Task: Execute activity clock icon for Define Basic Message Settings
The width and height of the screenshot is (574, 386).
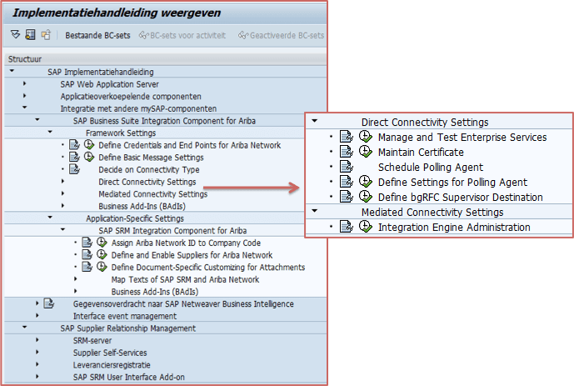Action: click(89, 157)
